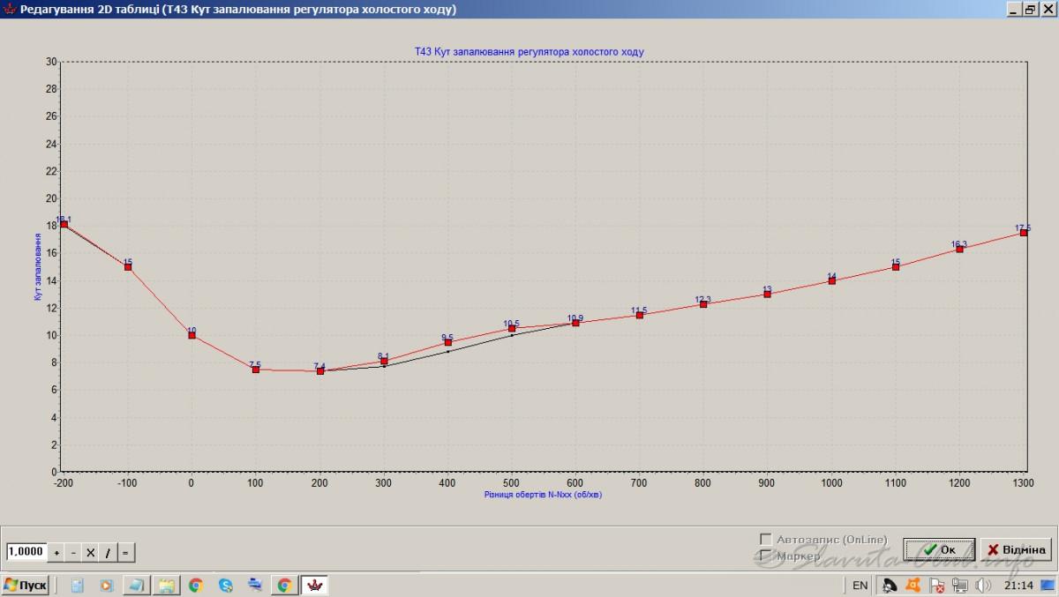Enable the Автозапис (OnLine) checkbox
This screenshot has width=1059, height=597.
[765, 539]
